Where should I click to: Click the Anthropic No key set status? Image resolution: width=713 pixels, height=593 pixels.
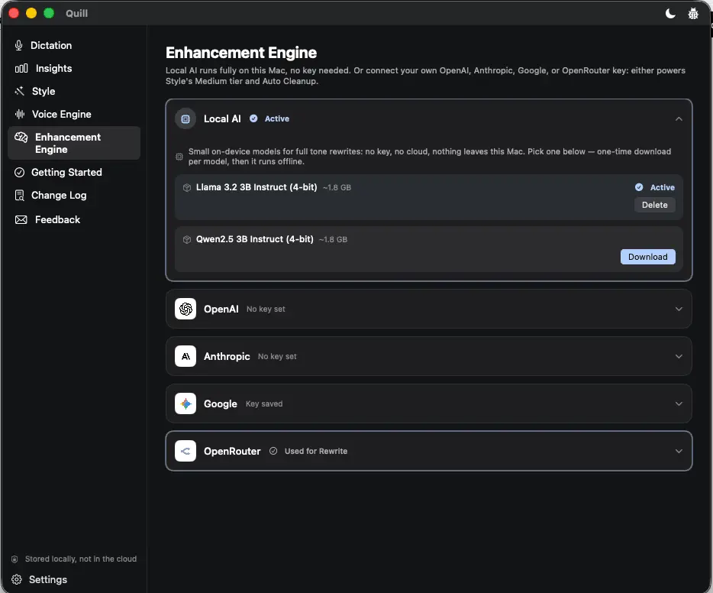click(x=277, y=356)
